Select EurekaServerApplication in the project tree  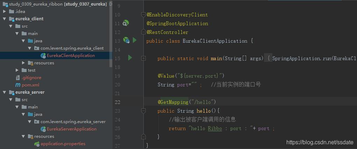[72, 129]
